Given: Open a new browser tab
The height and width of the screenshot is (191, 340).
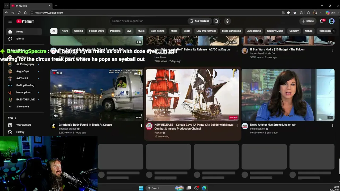Looking at the screenshot, I should 56,6.
